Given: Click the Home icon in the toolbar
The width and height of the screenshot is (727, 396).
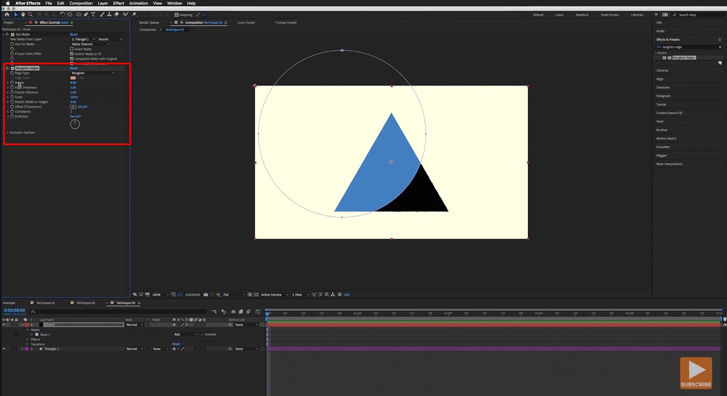Looking at the screenshot, I should coord(7,14).
